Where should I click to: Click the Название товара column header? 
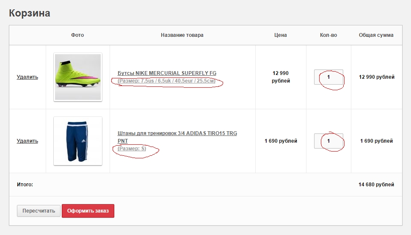182,35
